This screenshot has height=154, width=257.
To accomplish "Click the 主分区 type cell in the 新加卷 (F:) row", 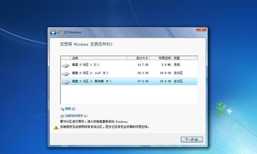I will [x=178, y=81].
